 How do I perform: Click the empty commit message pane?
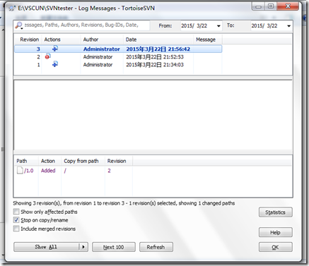coord(153,115)
